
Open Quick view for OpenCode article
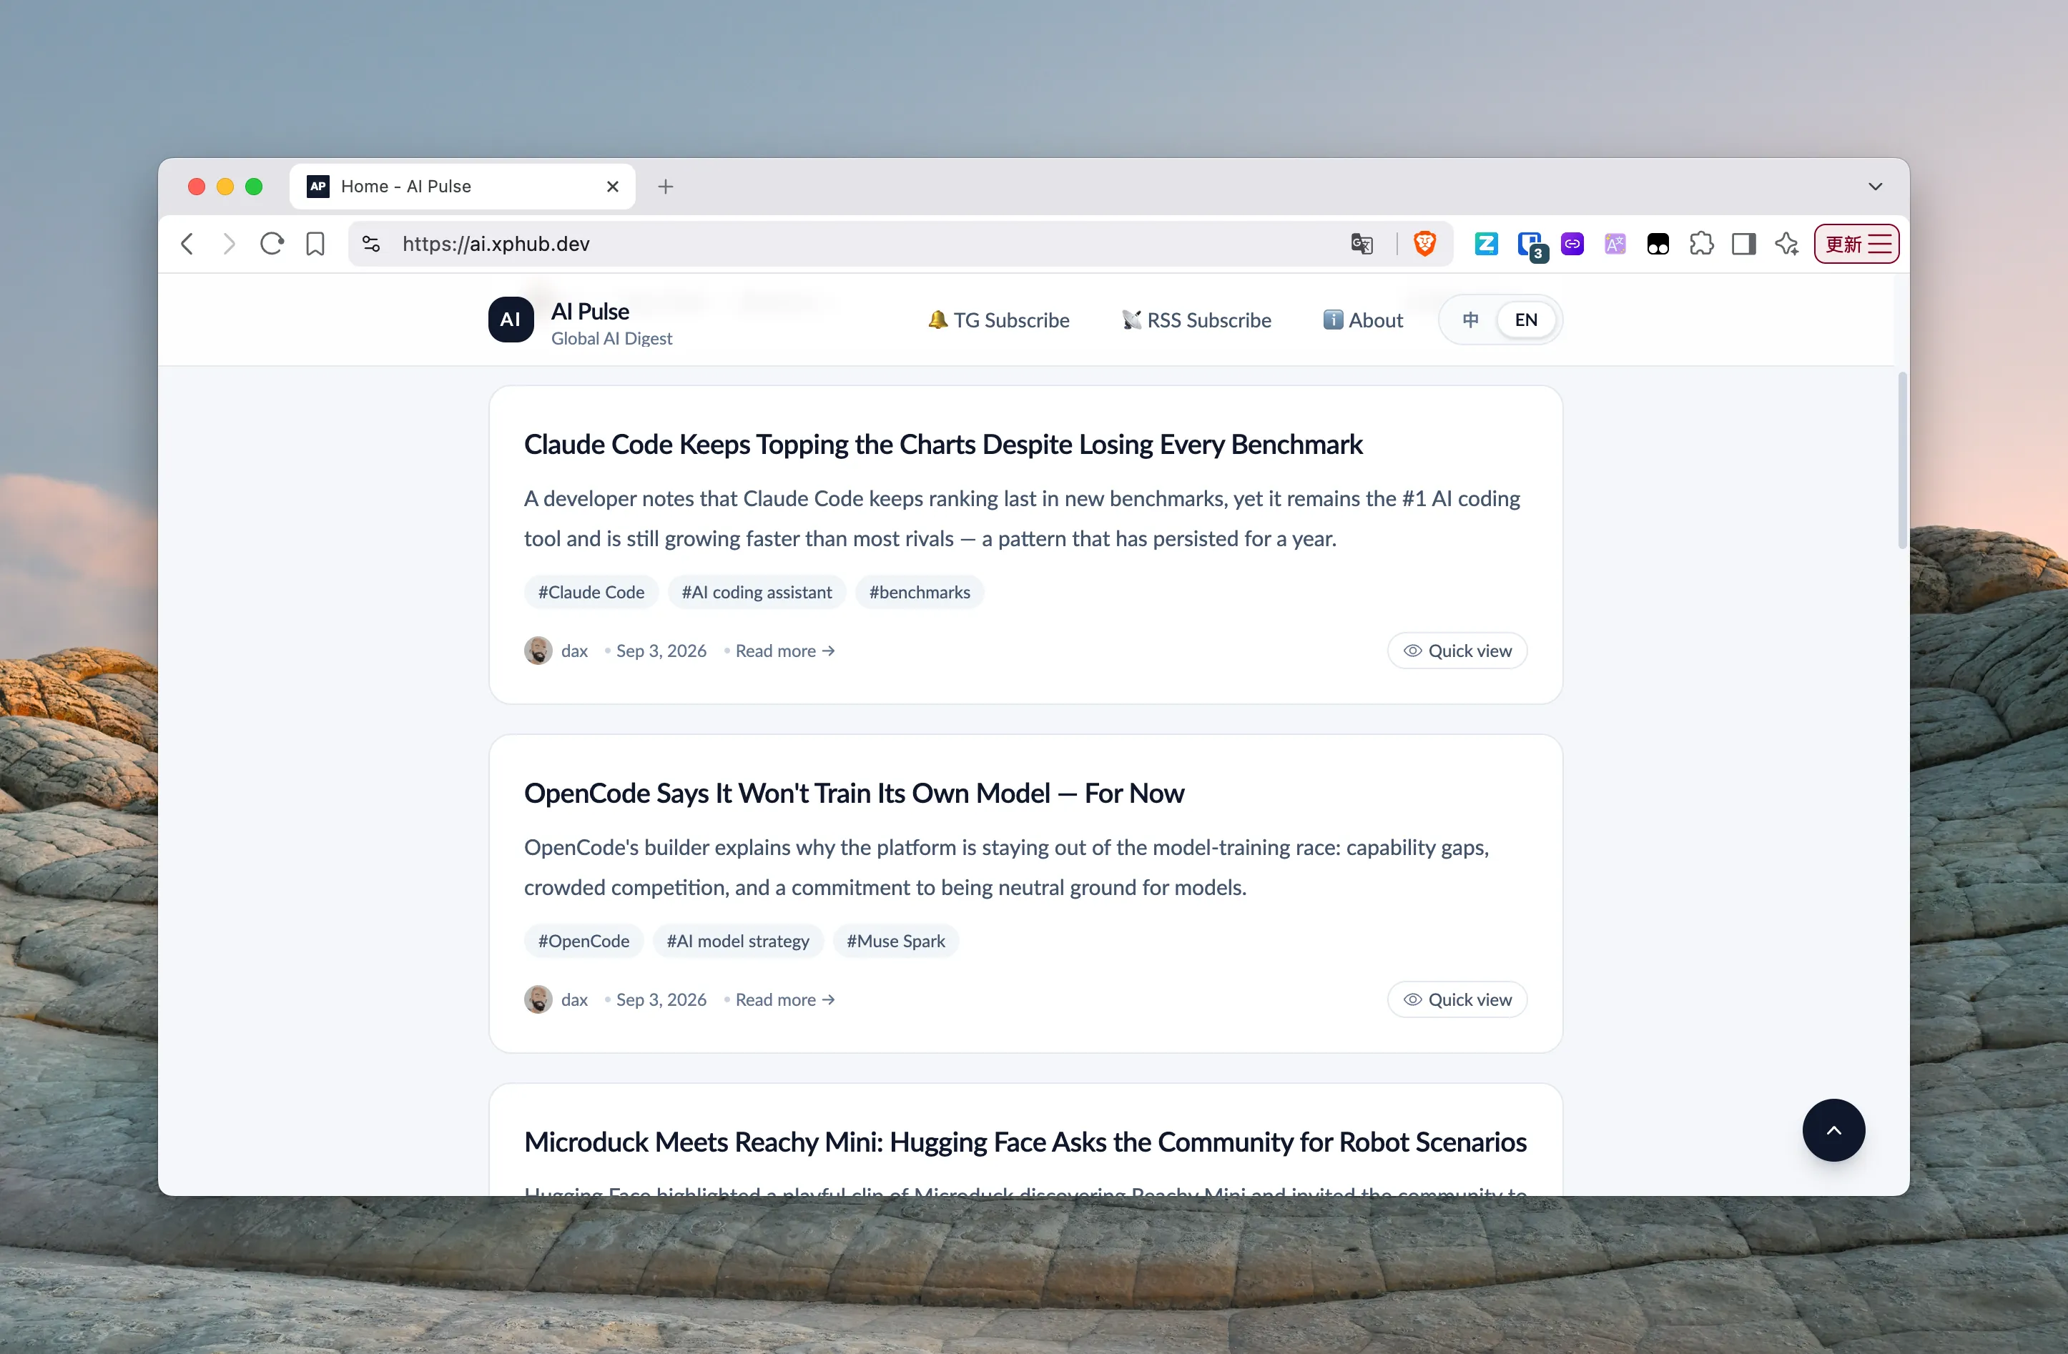(x=1457, y=999)
